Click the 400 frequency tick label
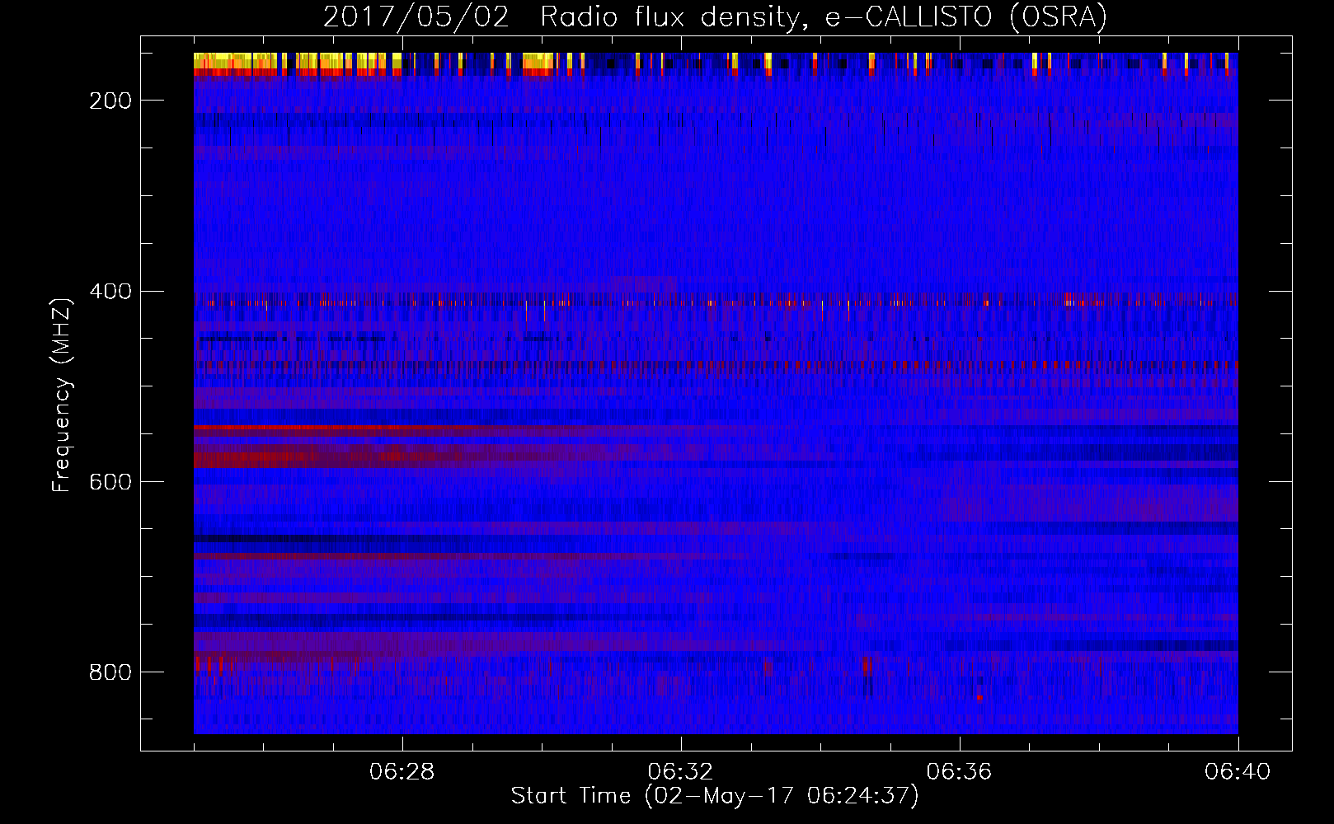Screen dimensions: 1334x824 [110, 292]
